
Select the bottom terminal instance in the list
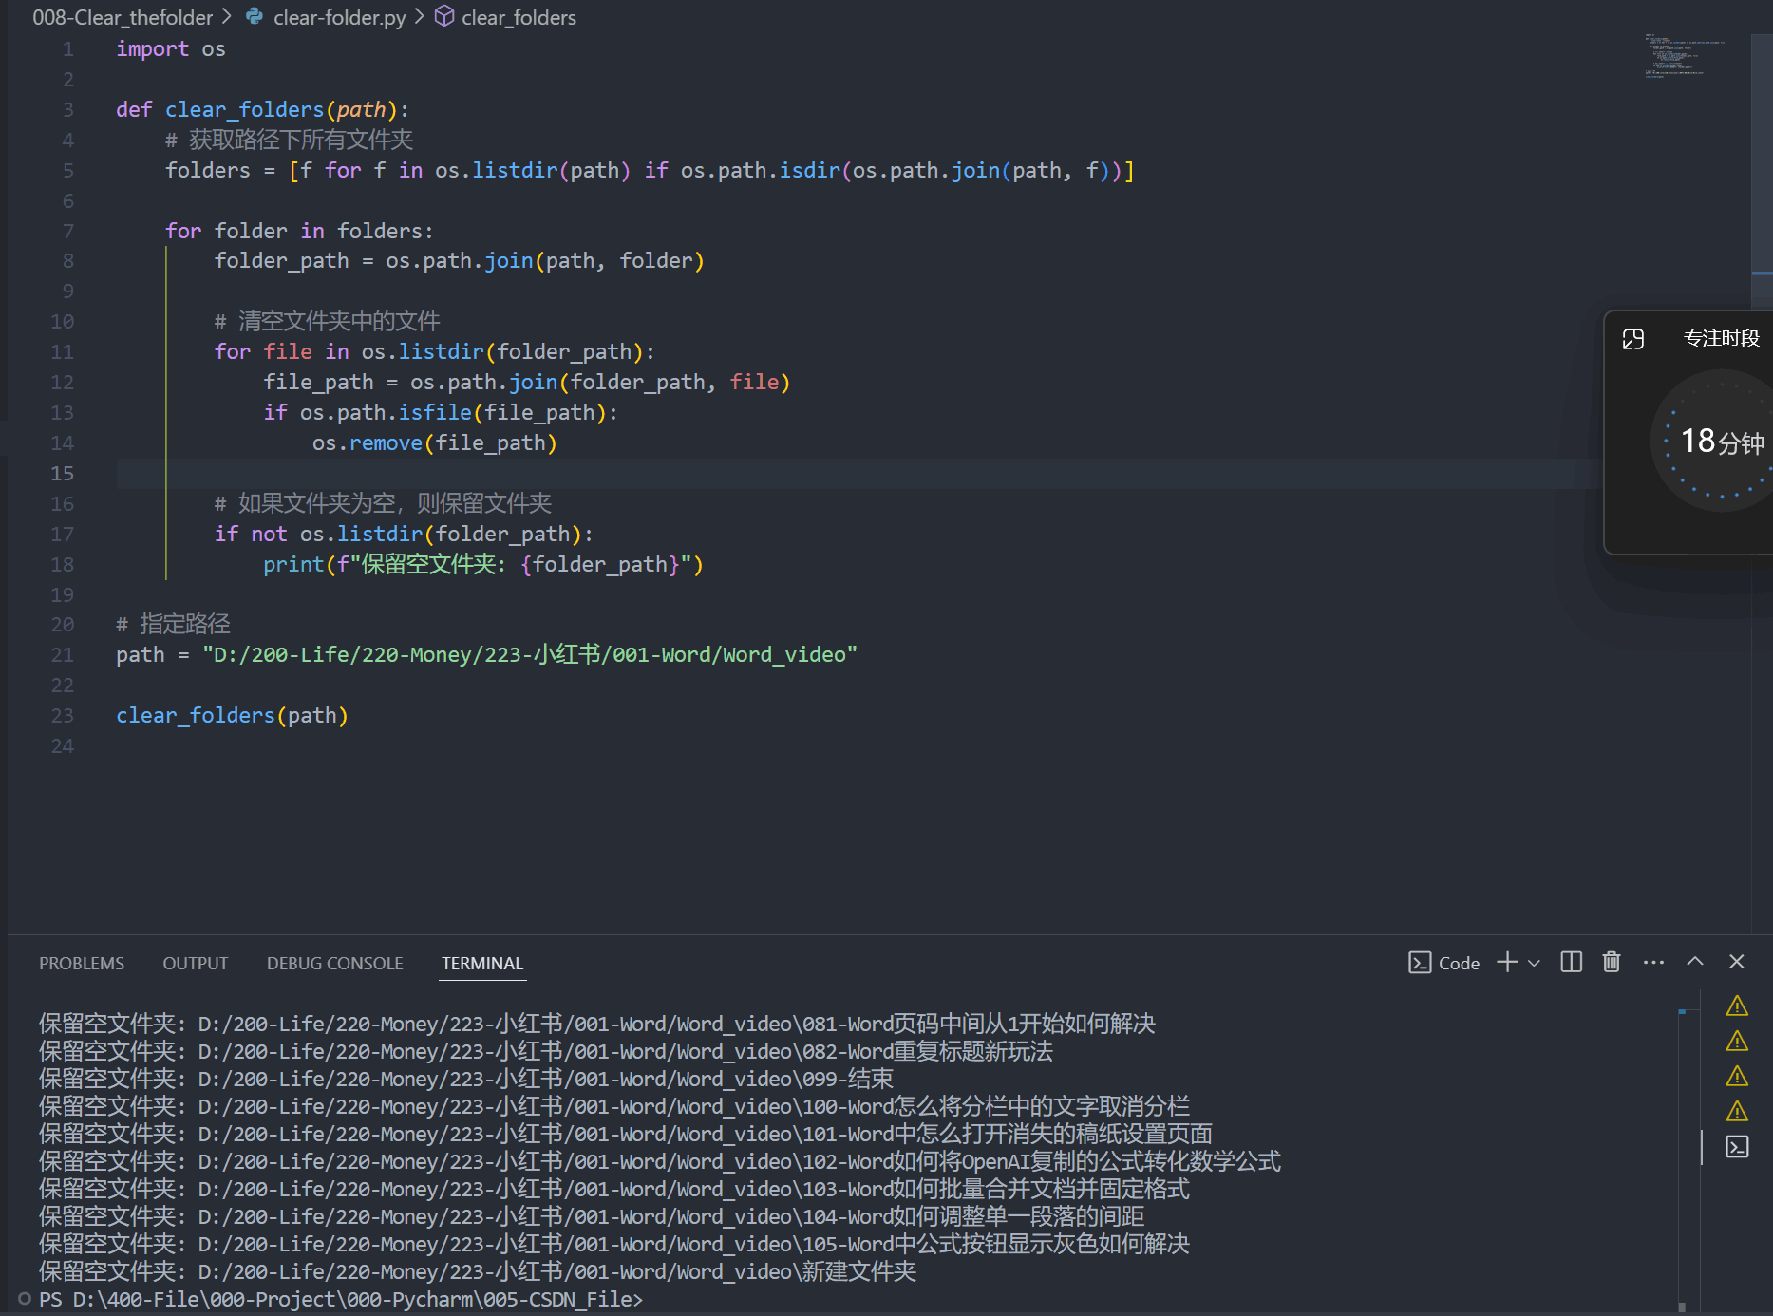[x=1737, y=1147]
